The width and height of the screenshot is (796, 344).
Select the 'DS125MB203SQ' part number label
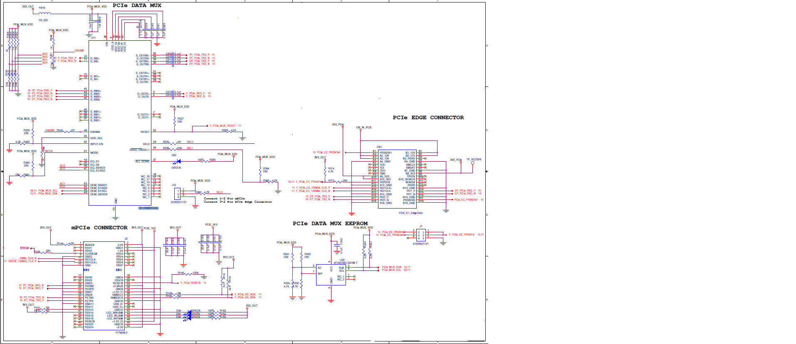[148, 208]
